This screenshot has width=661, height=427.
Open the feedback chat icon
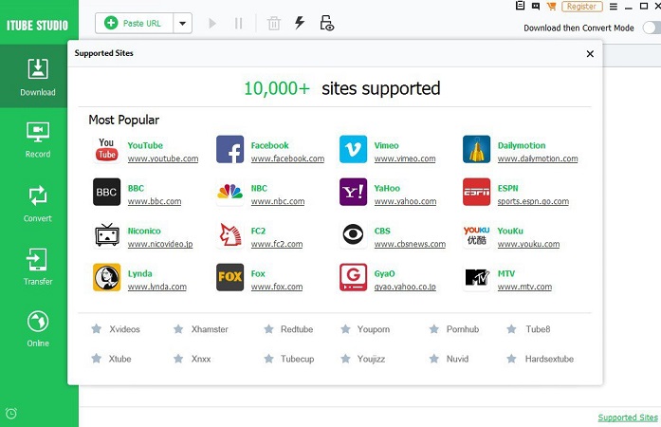536,6
